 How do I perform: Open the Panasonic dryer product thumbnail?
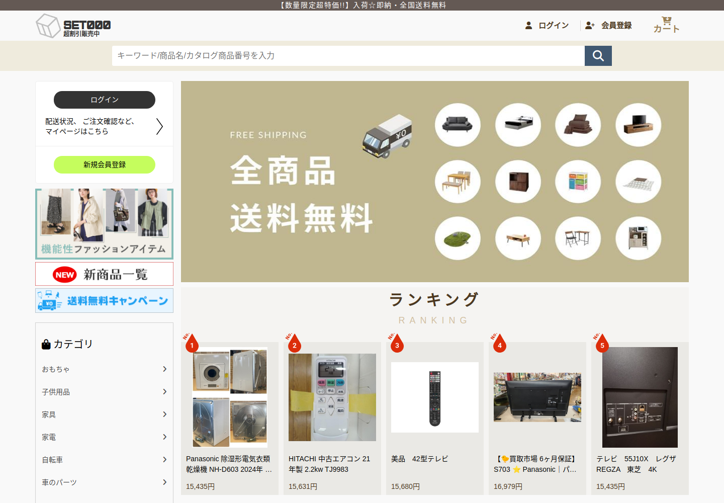coord(230,398)
